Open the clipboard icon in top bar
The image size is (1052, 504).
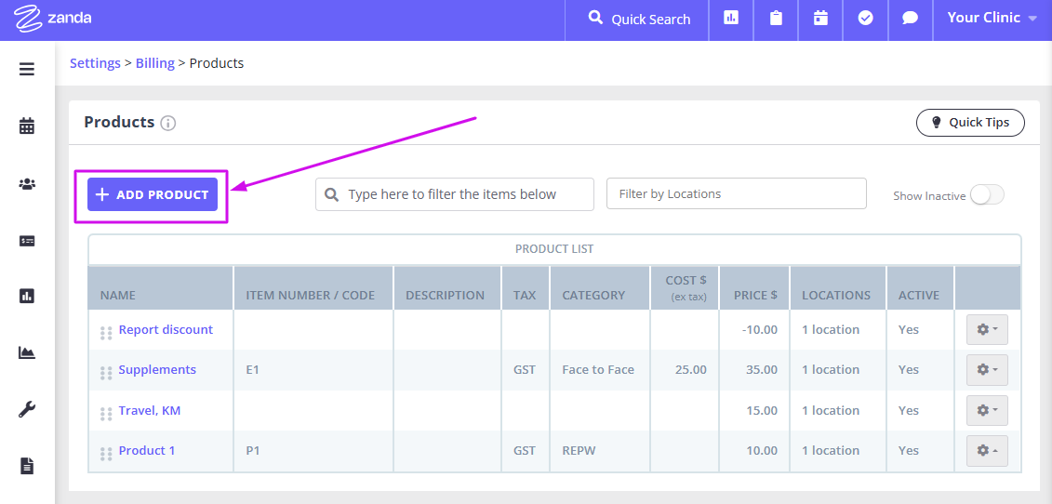tap(775, 19)
